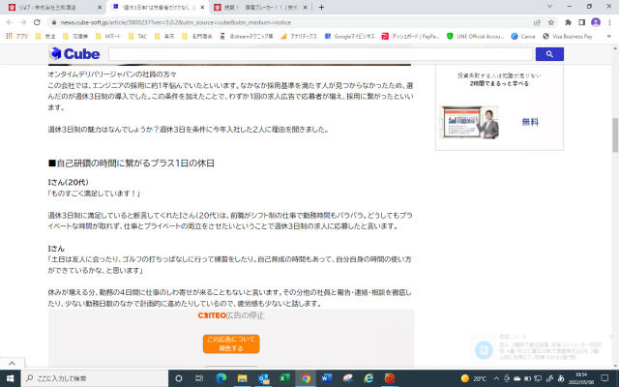Open the Chrome profile avatar
Image resolution: width=619 pixels, height=387 pixels.
click(596, 22)
